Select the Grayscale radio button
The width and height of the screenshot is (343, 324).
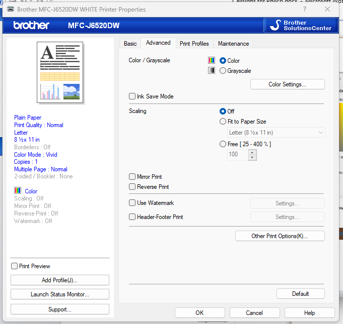coord(223,71)
